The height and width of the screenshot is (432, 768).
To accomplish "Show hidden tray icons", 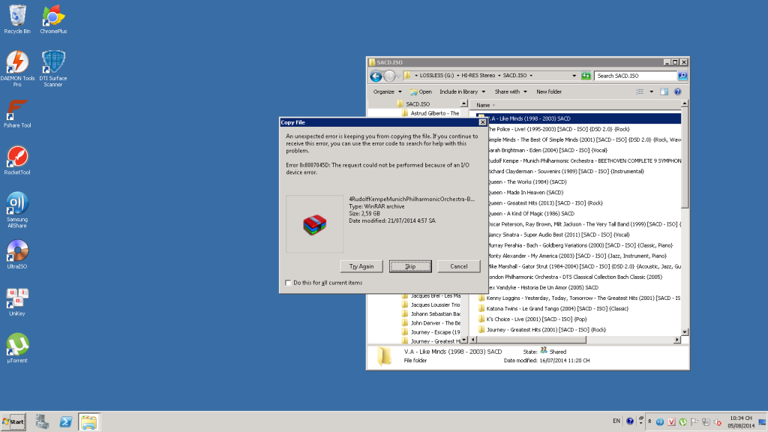I will [x=649, y=421].
